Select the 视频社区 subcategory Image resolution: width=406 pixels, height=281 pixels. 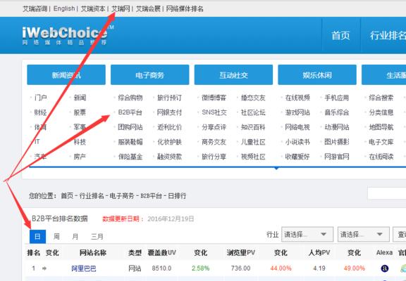coord(253,157)
